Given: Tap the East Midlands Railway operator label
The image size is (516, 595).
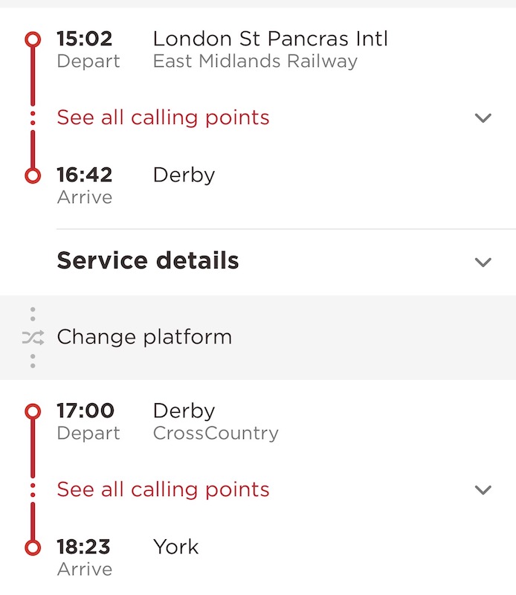Looking at the screenshot, I should tap(255, 61).
